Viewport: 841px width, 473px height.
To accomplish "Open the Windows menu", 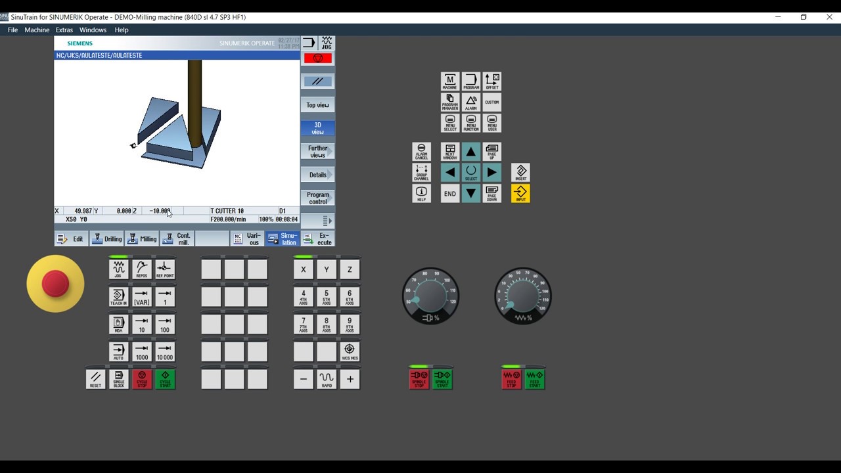I will pos(93,30).
